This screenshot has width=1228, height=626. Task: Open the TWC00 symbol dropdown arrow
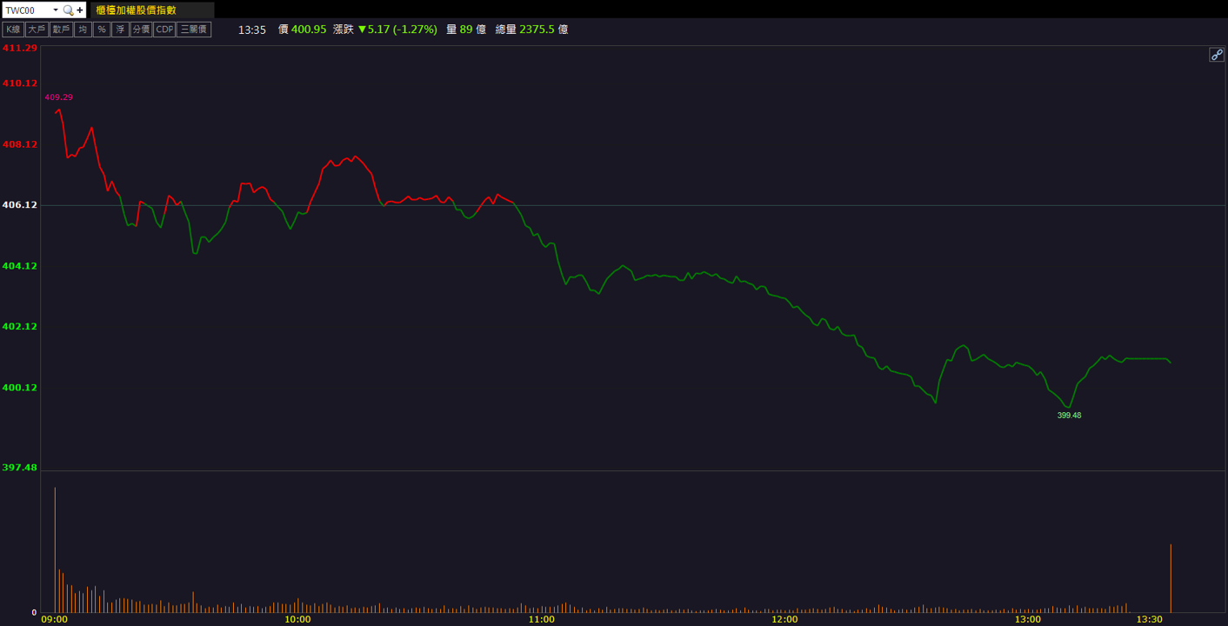point(56,10)
